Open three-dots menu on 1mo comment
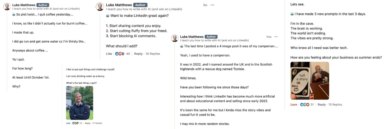The height and width of the screenshot is (129, 387). 276,37
